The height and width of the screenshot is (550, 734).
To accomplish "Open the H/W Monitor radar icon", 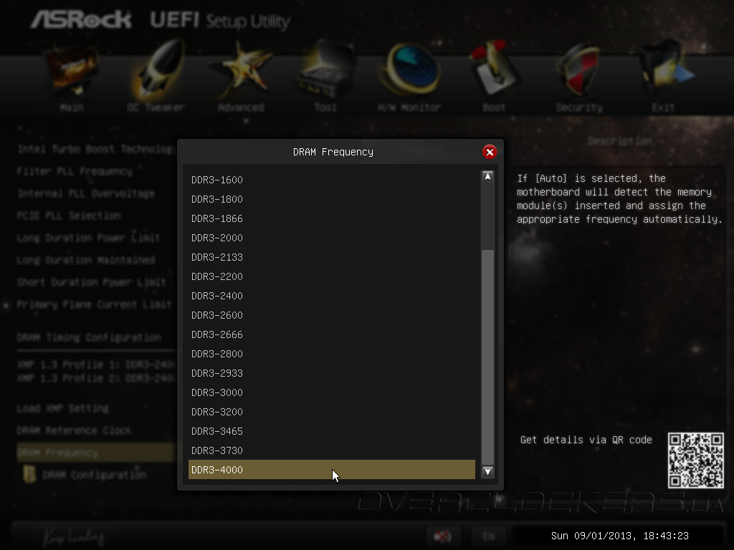I will pyautogui.click(x=410, y=69).
